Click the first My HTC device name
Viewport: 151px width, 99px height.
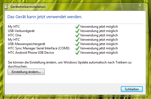[14, 27]
